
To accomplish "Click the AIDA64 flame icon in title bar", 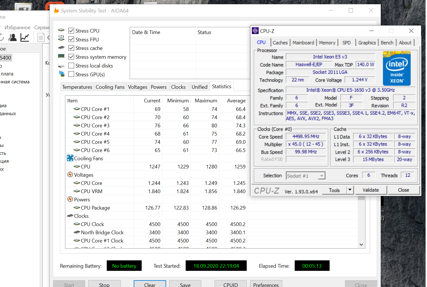I will tap(56, 10).
